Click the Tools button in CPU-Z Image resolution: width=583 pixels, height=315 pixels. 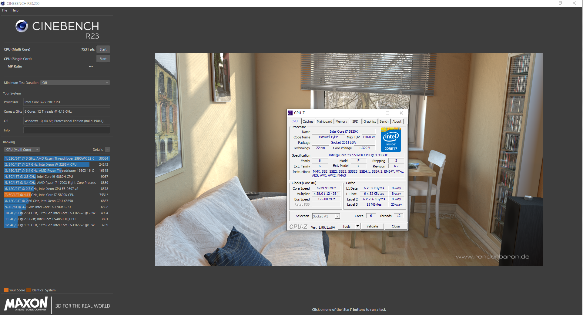347,226
